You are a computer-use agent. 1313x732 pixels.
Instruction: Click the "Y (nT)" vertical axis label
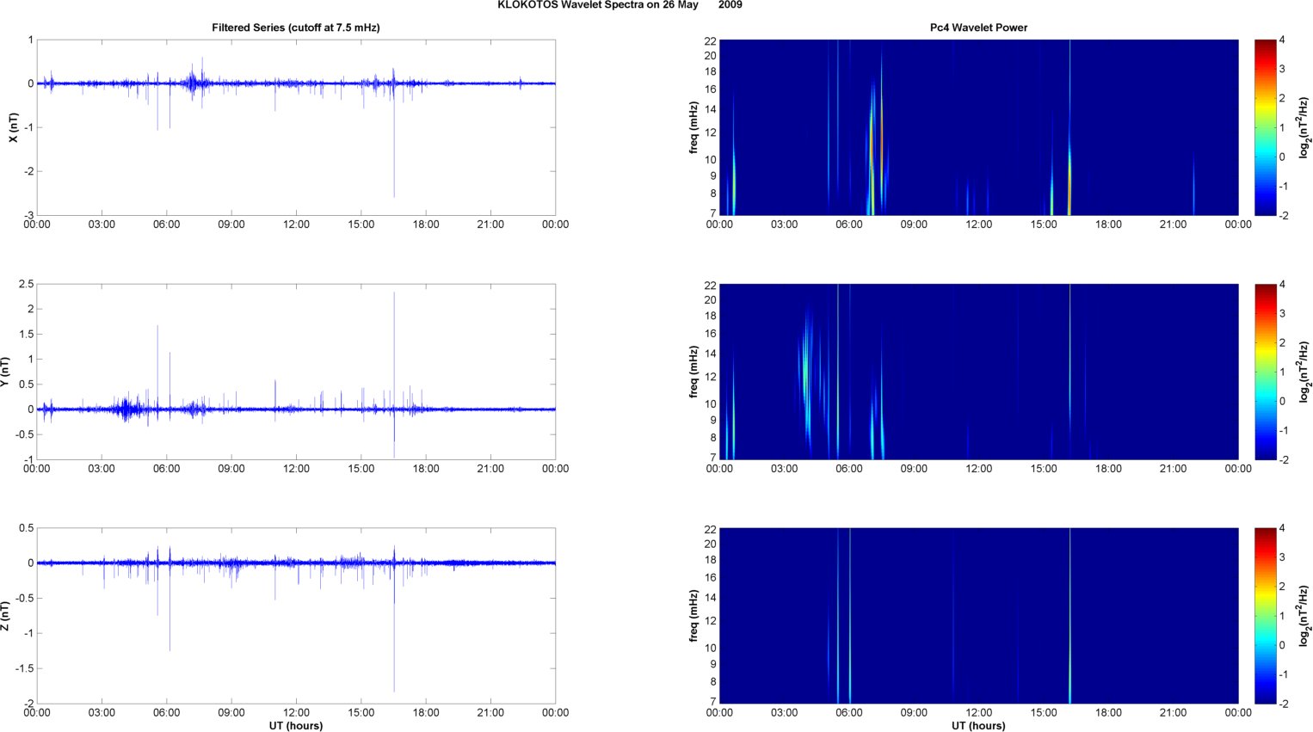pyautogui.click(x=5, y=372)
